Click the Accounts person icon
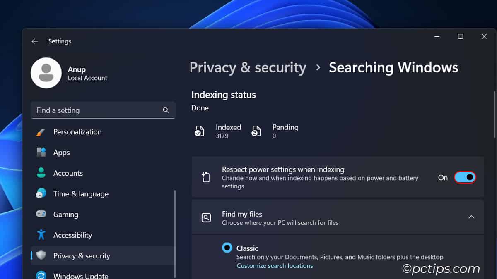 click(x=41, y=173)
